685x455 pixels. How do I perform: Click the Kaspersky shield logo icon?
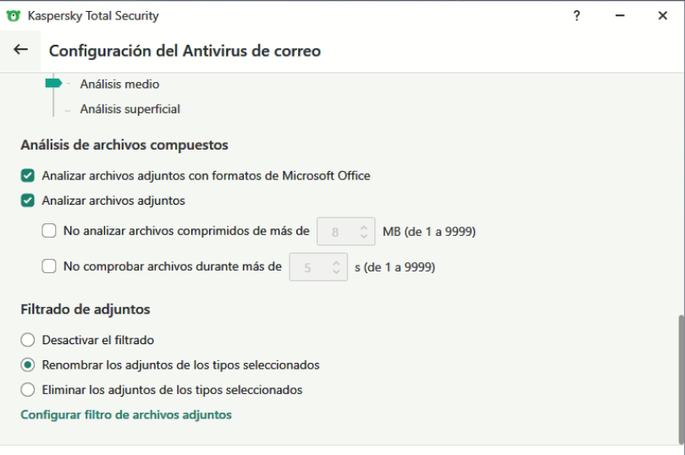pos(14,16)
